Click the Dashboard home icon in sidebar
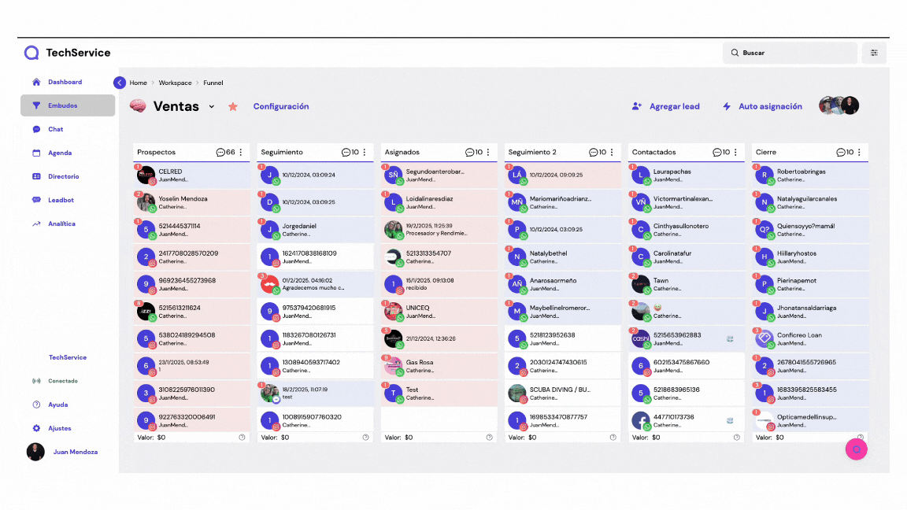 (x=36, y=82)
